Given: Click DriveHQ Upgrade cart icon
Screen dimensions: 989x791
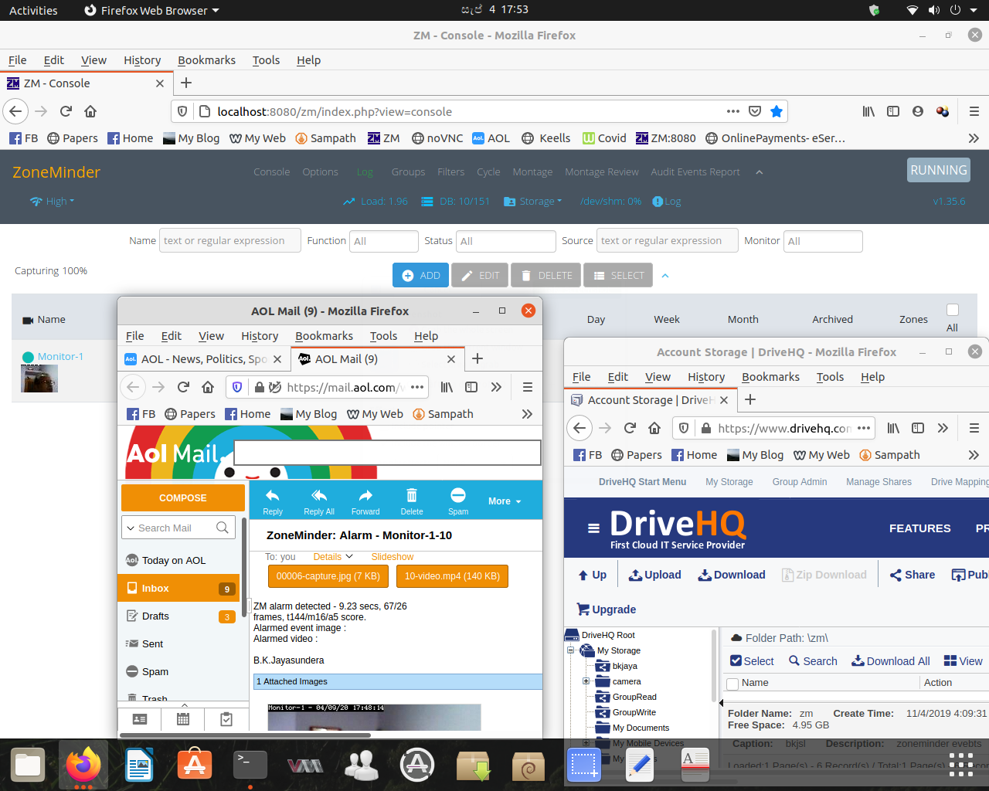Looking at the screenshot, I should click(583, 609).
